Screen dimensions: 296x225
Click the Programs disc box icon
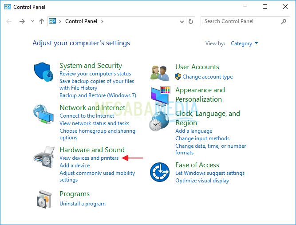(x=44, y=199)
